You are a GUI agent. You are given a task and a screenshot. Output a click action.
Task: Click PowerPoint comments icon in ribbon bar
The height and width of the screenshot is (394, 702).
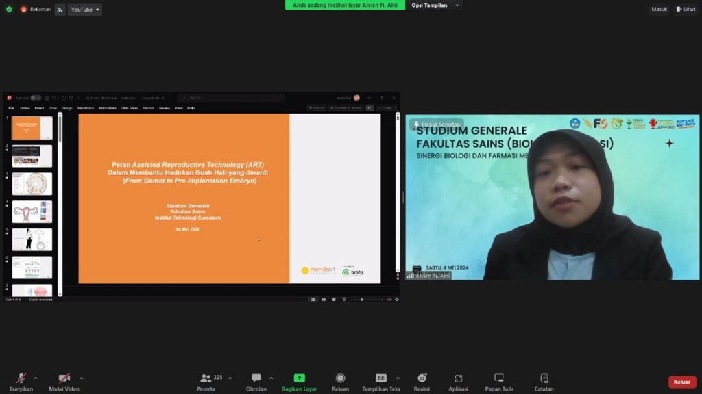(370, 107)
